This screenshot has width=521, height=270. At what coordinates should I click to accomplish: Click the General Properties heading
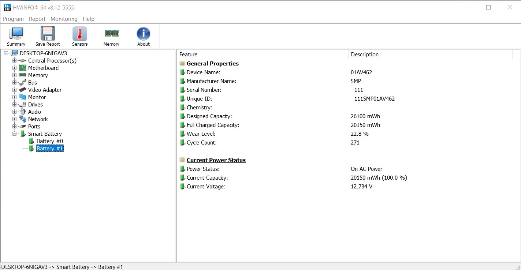(213, 64)
